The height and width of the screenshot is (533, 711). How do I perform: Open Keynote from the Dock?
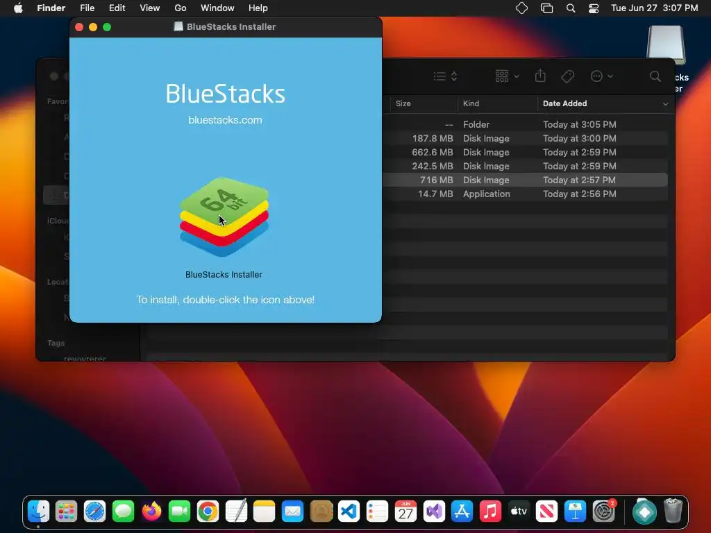tap(575, 511)
